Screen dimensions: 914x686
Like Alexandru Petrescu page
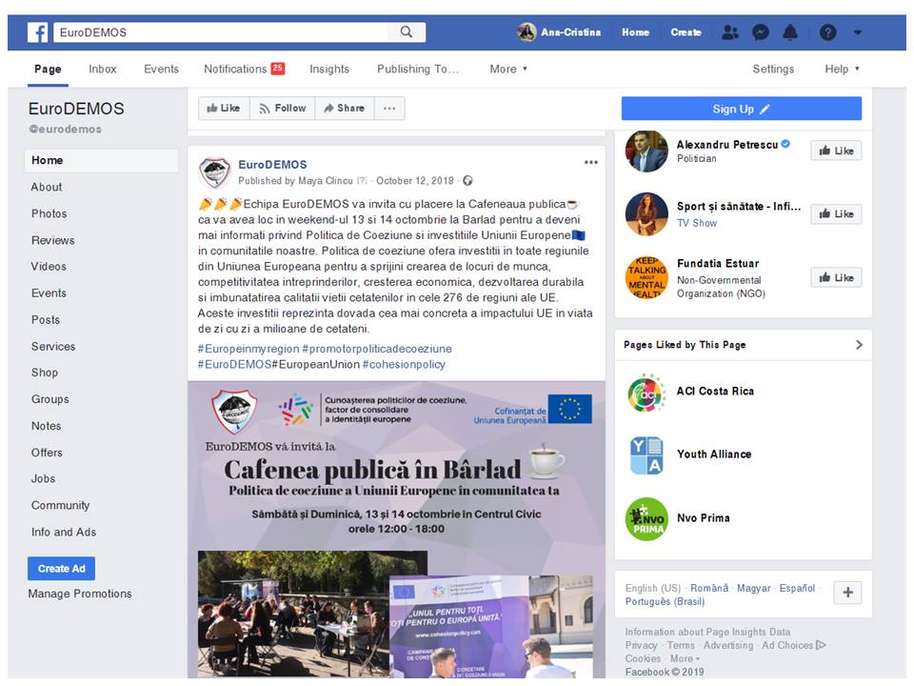(836, 151)
